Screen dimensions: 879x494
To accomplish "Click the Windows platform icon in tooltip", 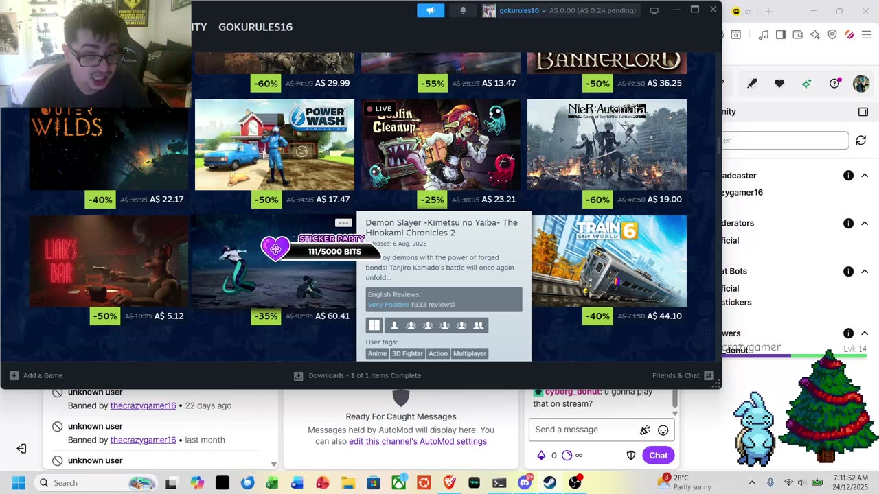I will click(374, 325).
